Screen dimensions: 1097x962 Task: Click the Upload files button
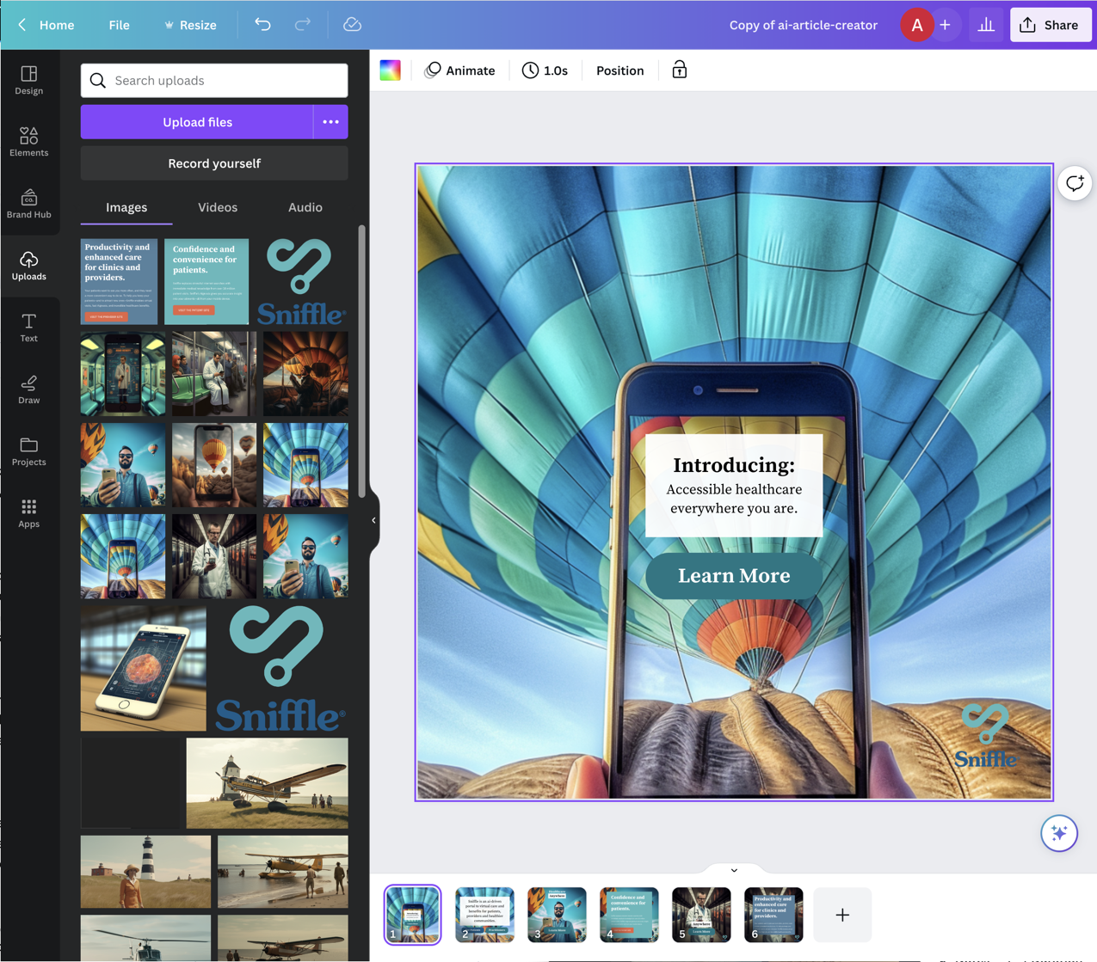197,122
